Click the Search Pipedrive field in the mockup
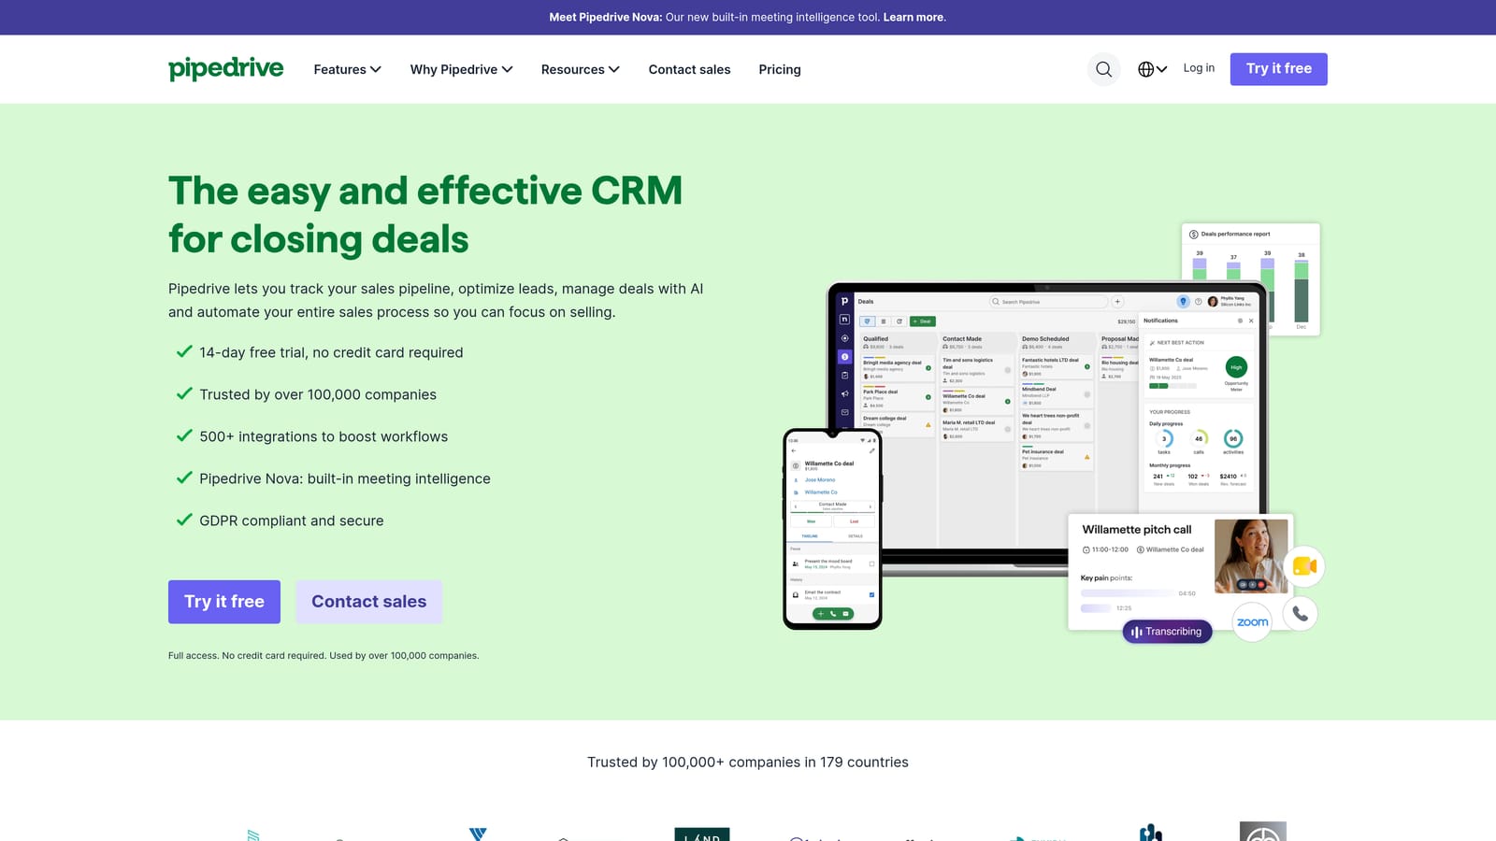Image resolution: width=1496 pixels, height=841 pixels. [1048, 302]
